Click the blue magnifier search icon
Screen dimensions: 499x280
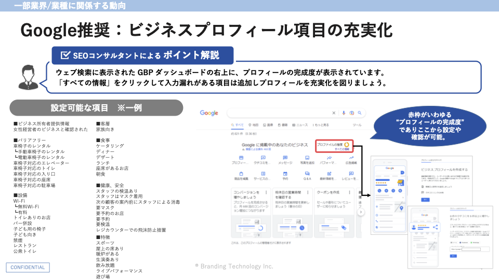click(360, 113)
